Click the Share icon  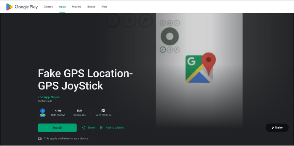[x=84, y=128]
